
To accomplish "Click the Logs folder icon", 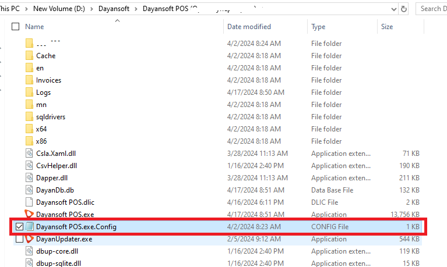I will [x=29, y=92].
